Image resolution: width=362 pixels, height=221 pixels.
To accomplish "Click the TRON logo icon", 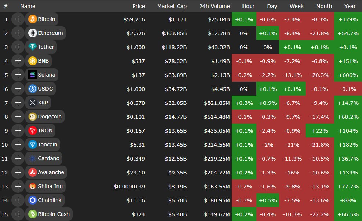I will tap(33, 130).
